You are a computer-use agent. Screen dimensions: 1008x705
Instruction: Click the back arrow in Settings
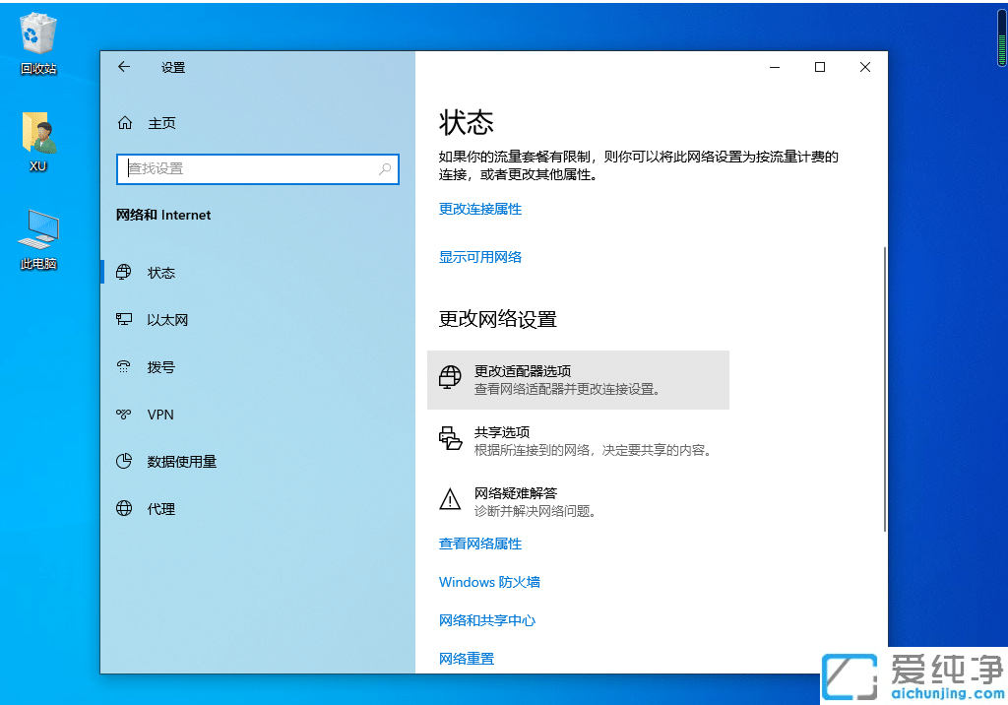point(123,67)
